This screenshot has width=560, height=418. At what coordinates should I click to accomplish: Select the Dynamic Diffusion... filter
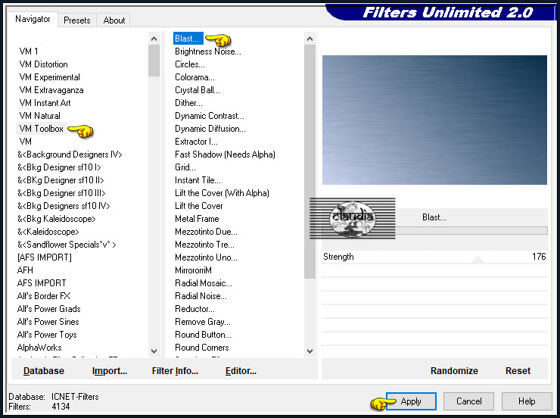pyautogui.click(x=210, y=129)
